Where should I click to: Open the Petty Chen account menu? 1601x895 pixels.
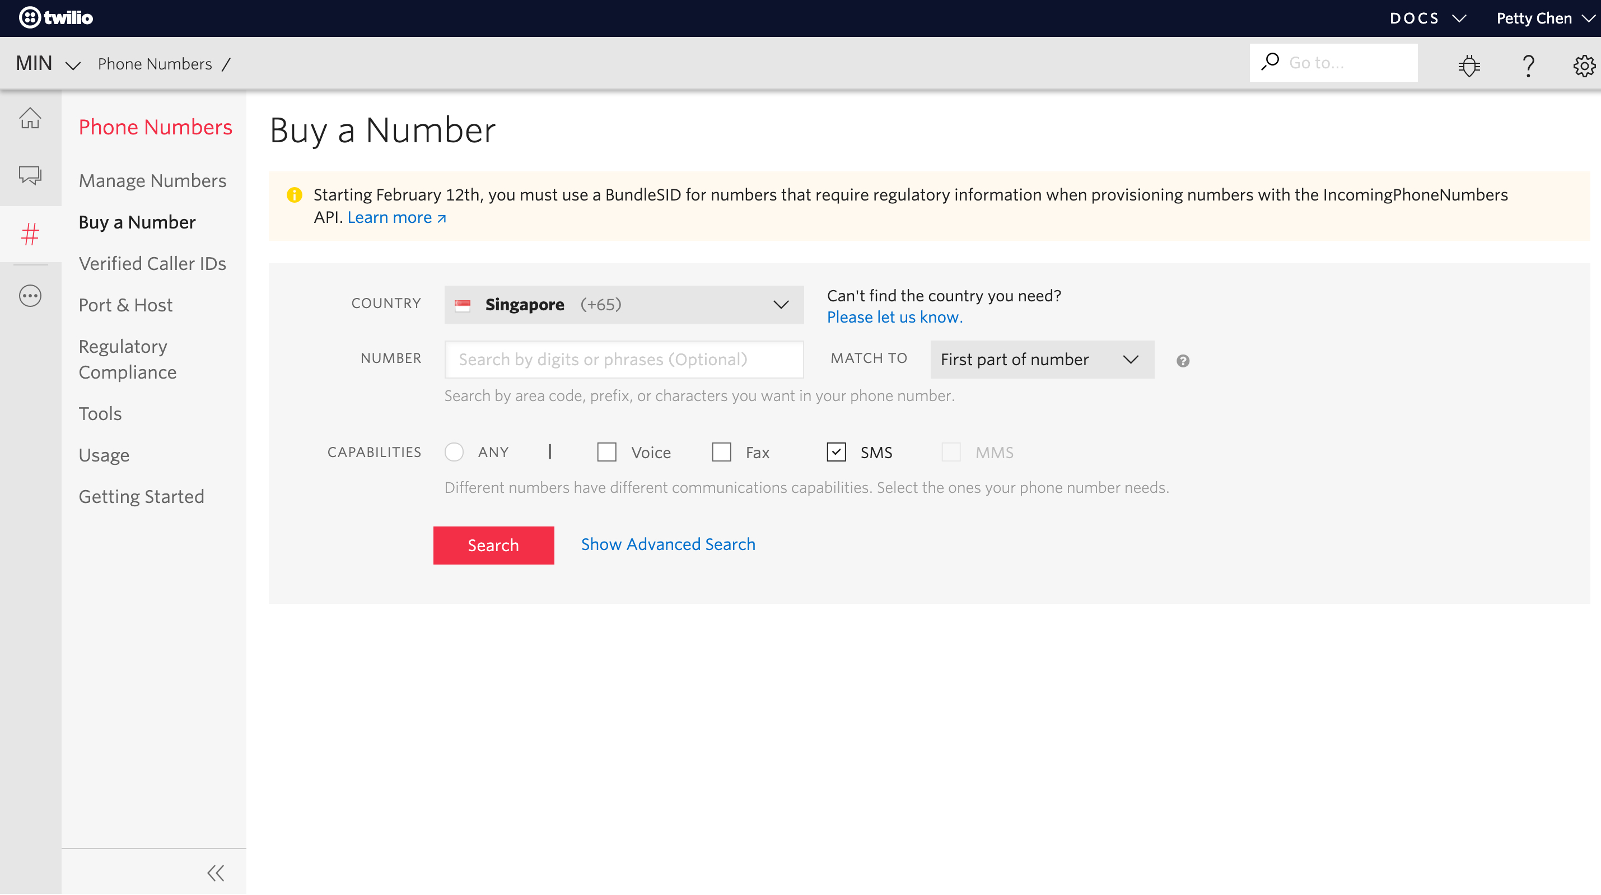point(1546,18)
